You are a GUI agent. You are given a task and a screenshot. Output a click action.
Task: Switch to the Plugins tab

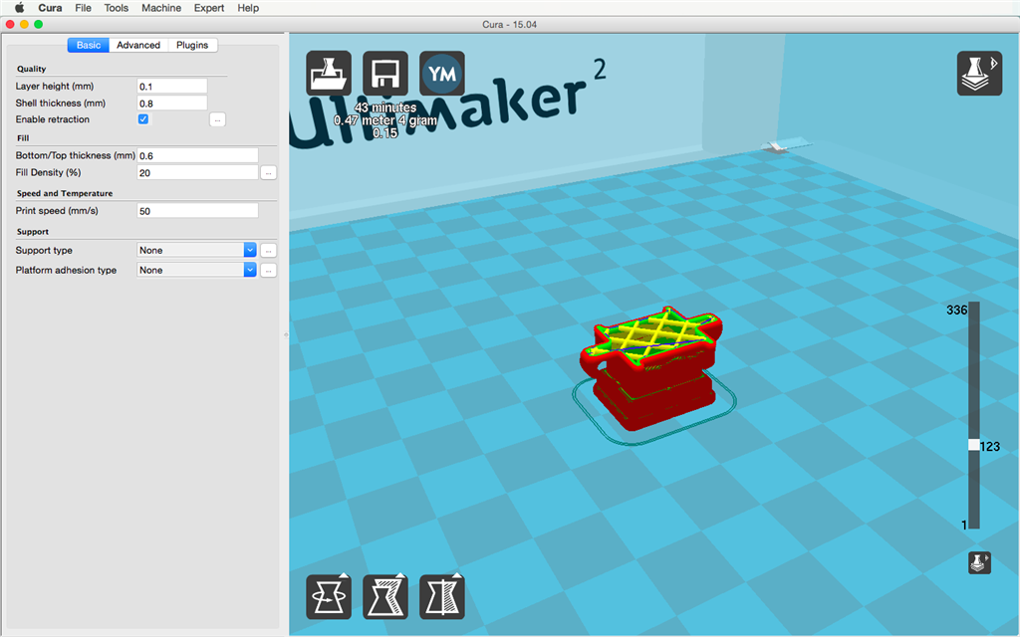click(x=192, y=45)
